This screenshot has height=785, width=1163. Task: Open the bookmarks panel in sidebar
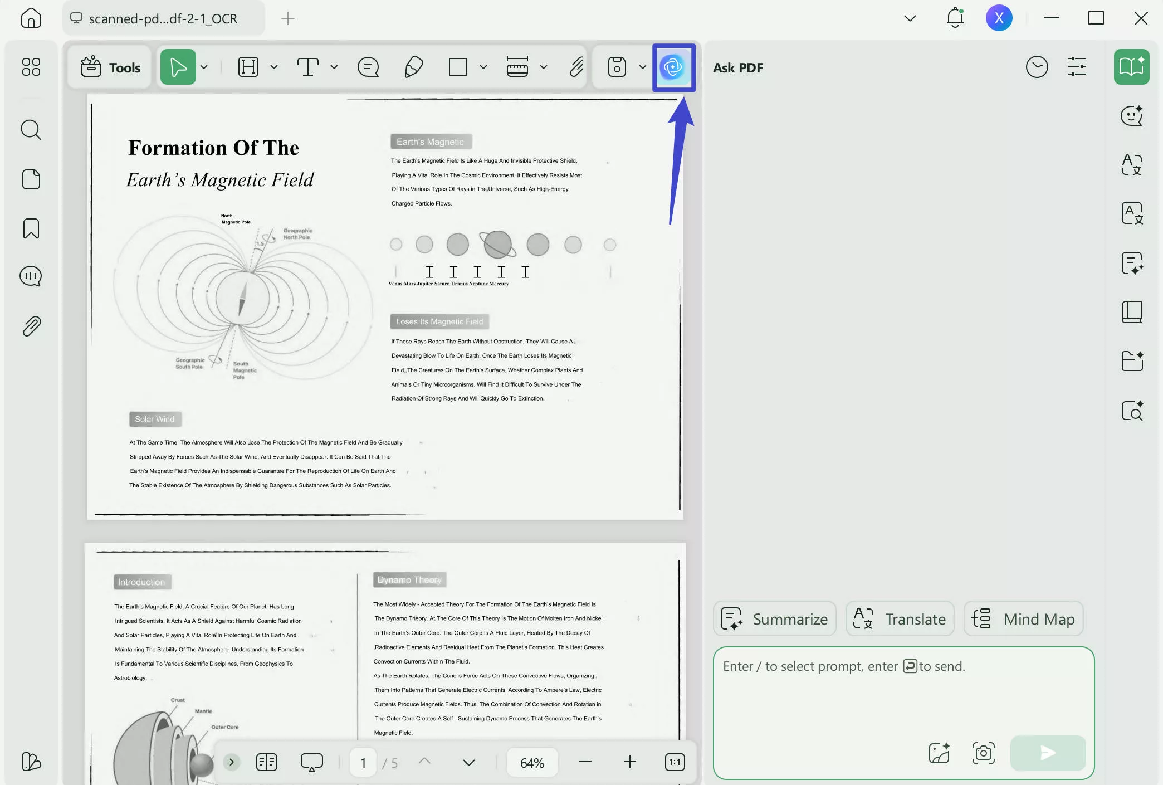(x=31, y=228)
